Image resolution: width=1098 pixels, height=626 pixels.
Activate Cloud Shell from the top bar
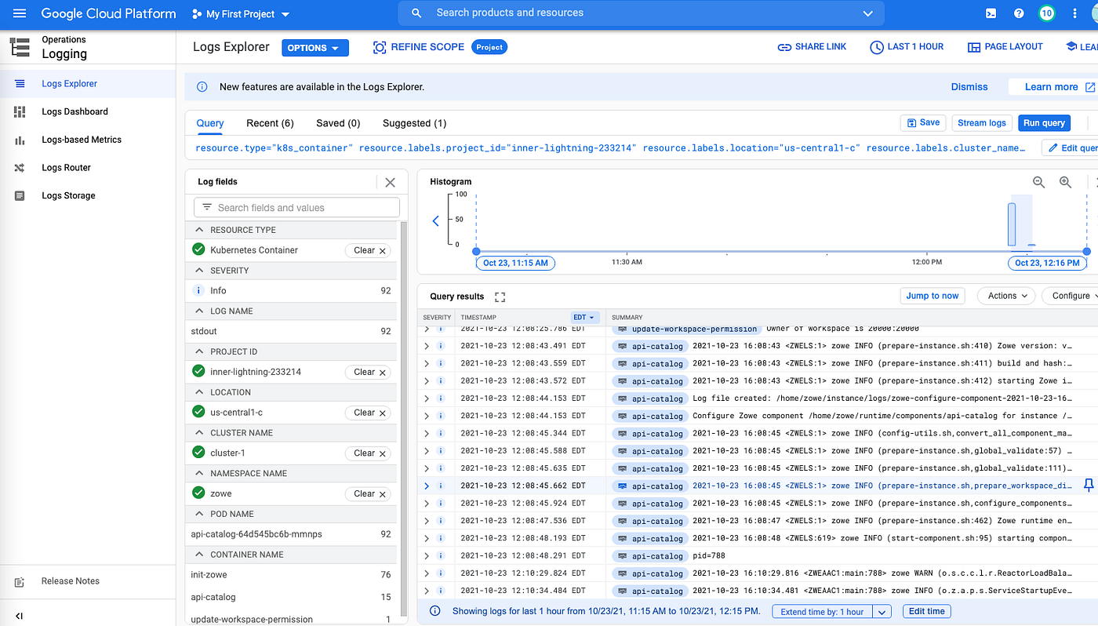[991, 13]
